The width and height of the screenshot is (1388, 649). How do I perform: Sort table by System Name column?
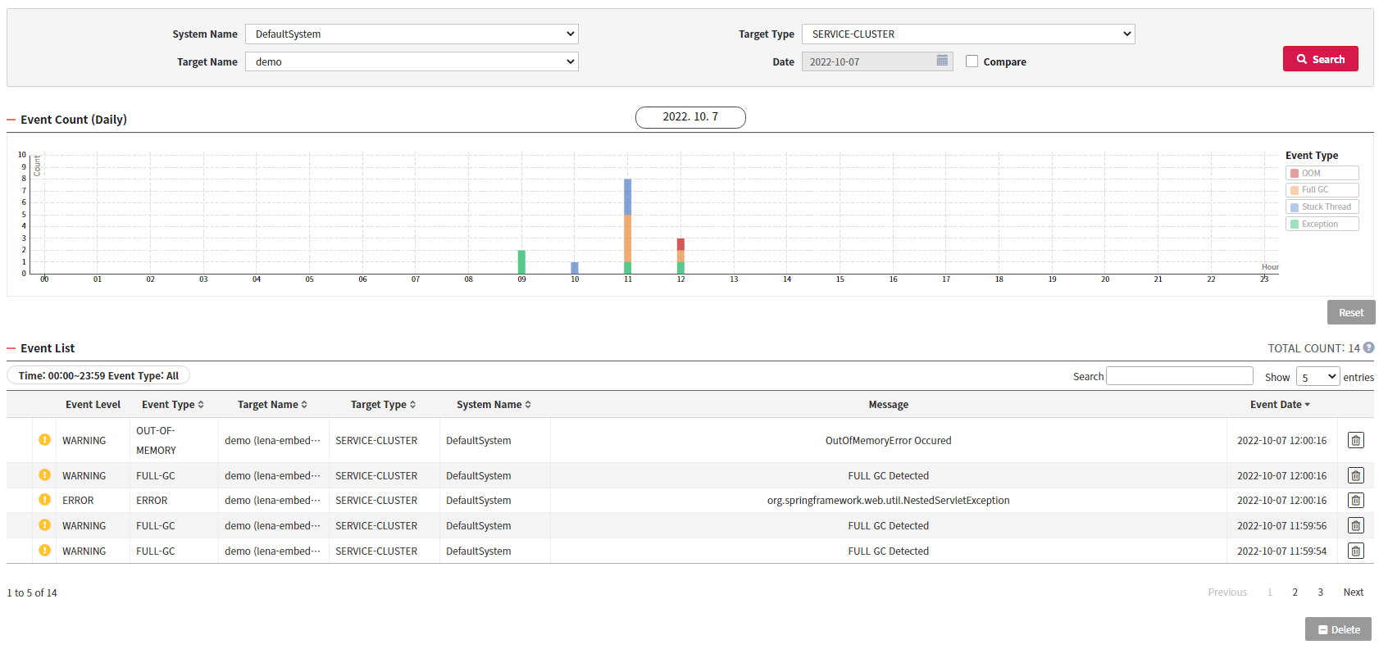494,404
